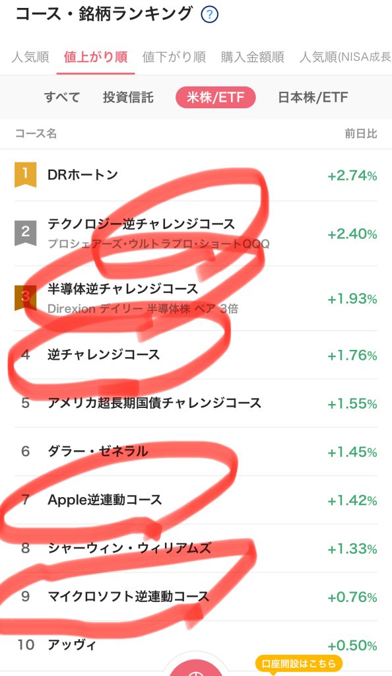
Task: Tap 口座開設はこちら yellow button
Action: (298, 664)
